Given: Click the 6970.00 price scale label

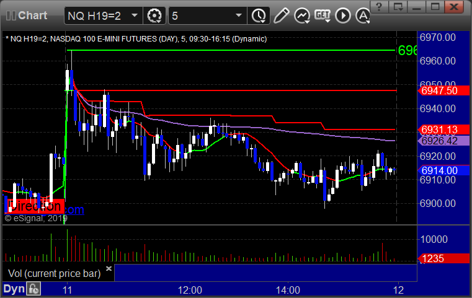Looking at the screenshot, I should [x=438, y=38].
